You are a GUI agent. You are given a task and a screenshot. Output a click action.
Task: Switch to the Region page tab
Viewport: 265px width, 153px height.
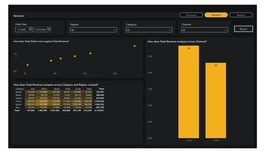241,15
